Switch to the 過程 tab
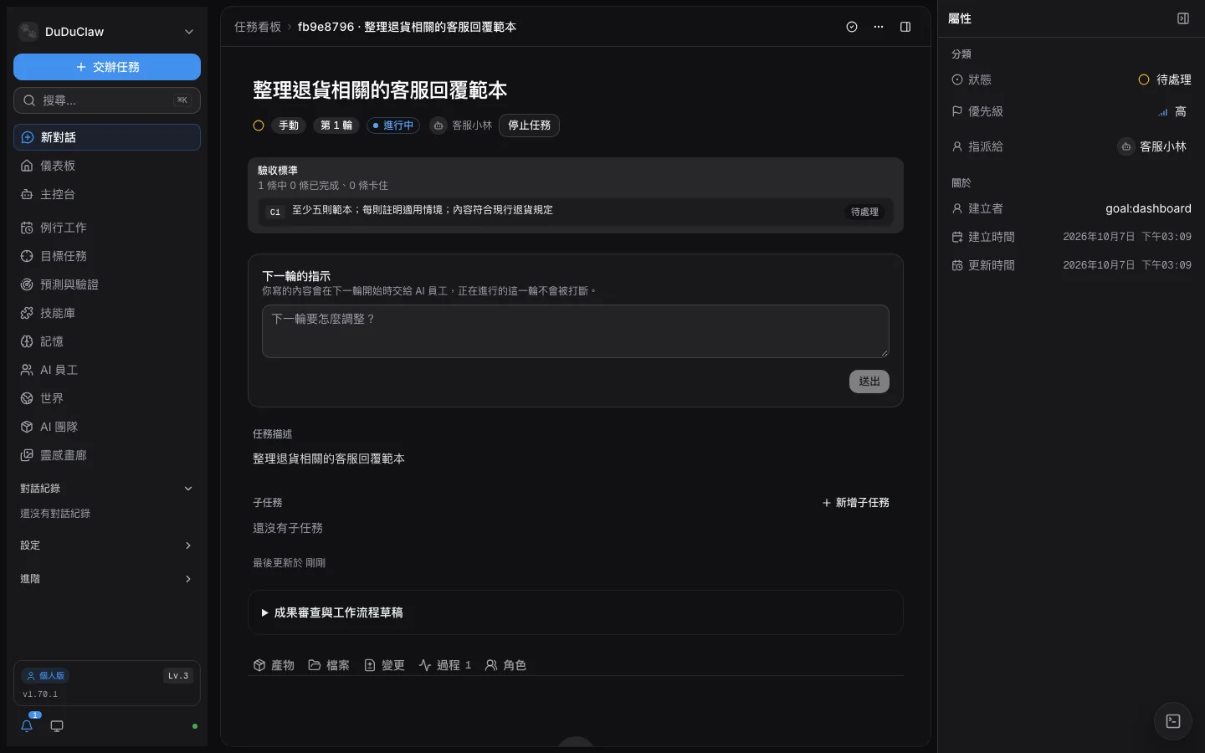Viewport: 1205px width, 753px height. pyautogui.click(x=445, y=665)
